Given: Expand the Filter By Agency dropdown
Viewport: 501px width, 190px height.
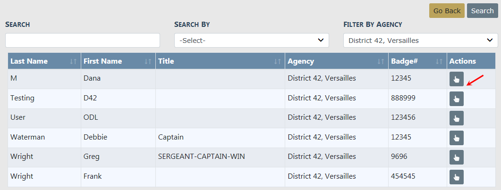Looking at the screenshot, I should coord(420,41).
